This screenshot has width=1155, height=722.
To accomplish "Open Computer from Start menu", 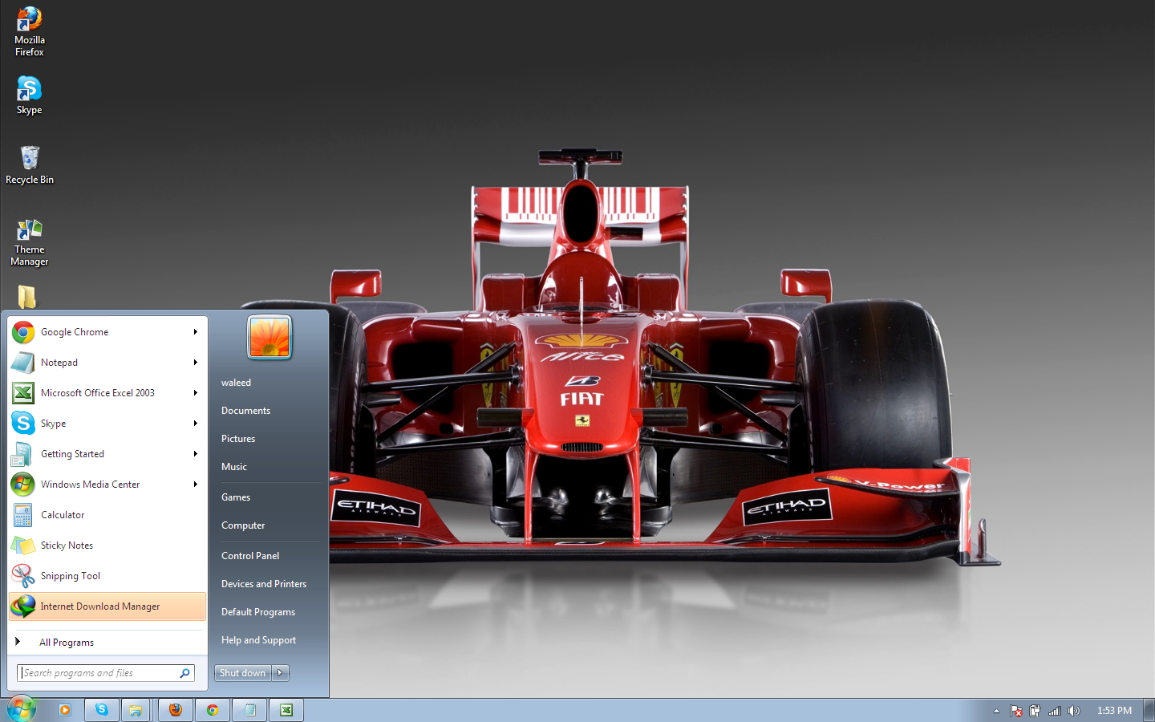I will coord(243,525).
